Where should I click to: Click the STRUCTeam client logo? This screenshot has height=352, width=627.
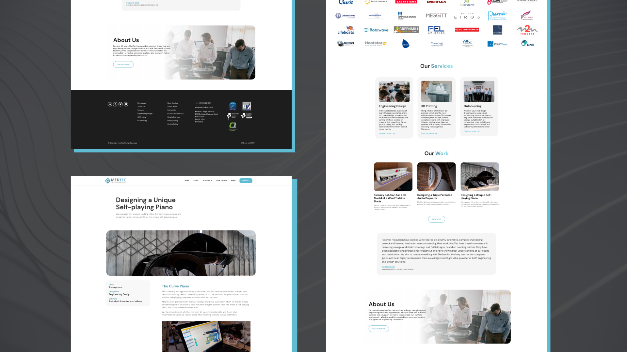point(497,44)
